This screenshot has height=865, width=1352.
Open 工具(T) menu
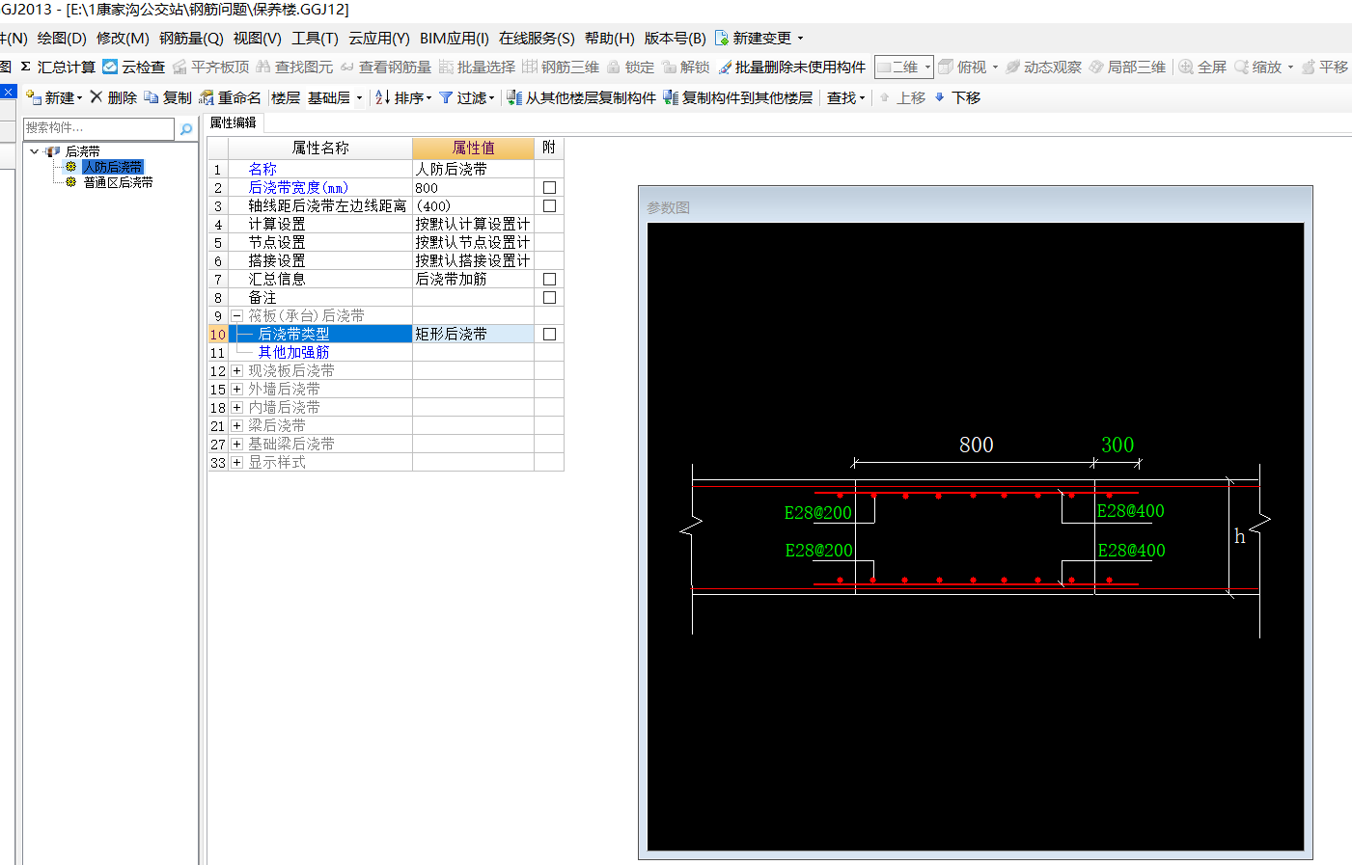(315, 38)
